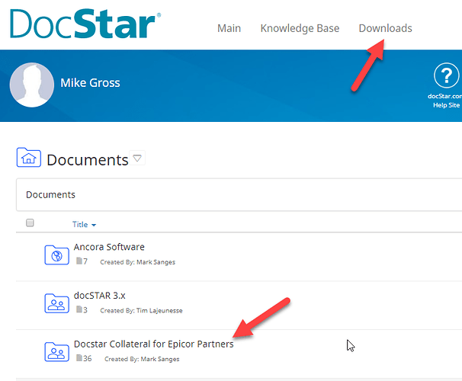
Task: Open the docSTAR 3.x folder
Action: 100,296
